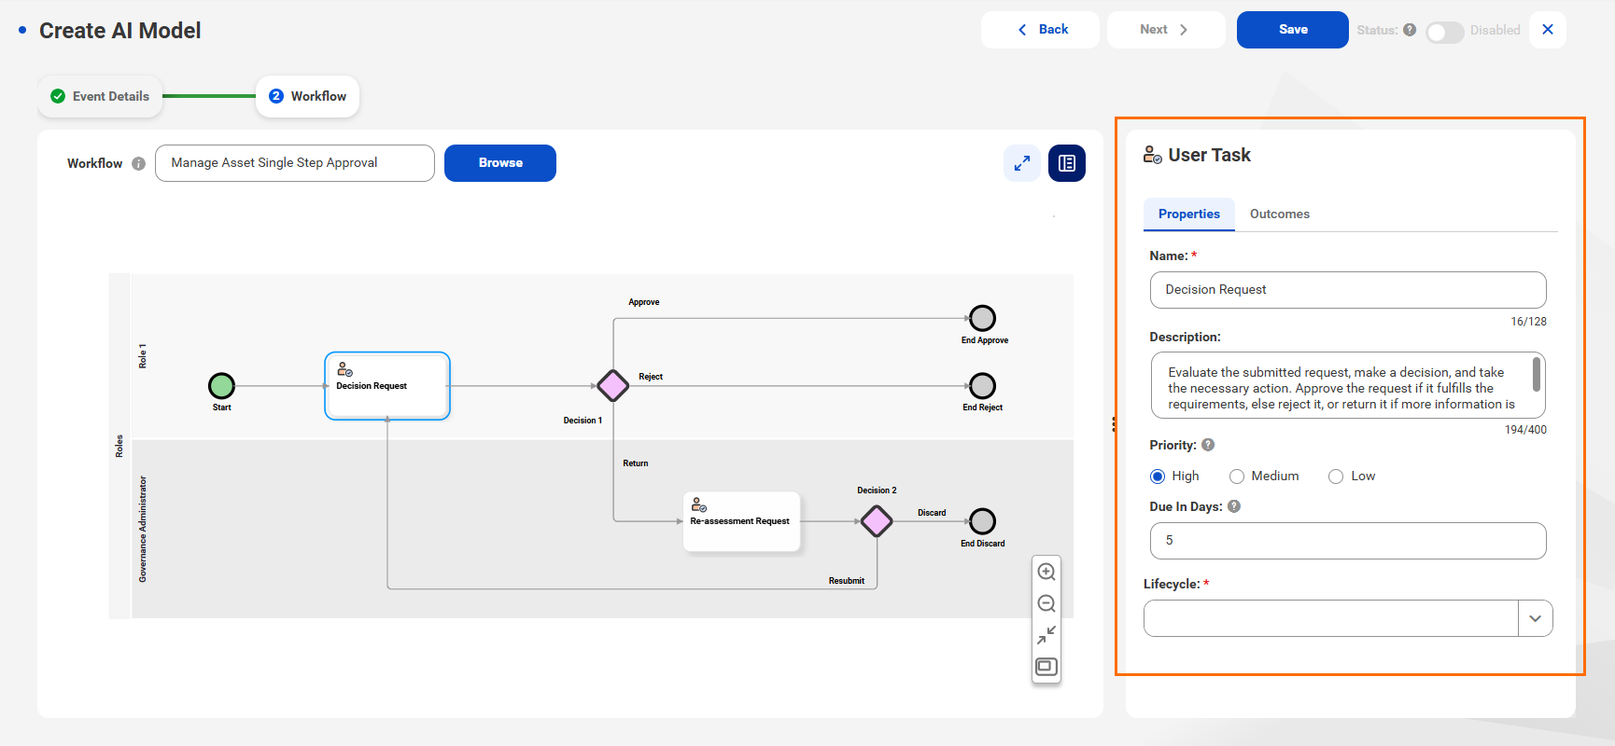Click the Approve flow label
Image resolution: width=1615 pixels, height=746 pixels.
tap(644, 302)
